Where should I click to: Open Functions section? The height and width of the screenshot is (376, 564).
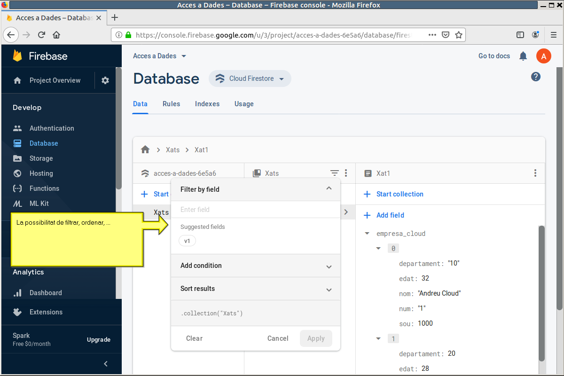click(44, 188)
